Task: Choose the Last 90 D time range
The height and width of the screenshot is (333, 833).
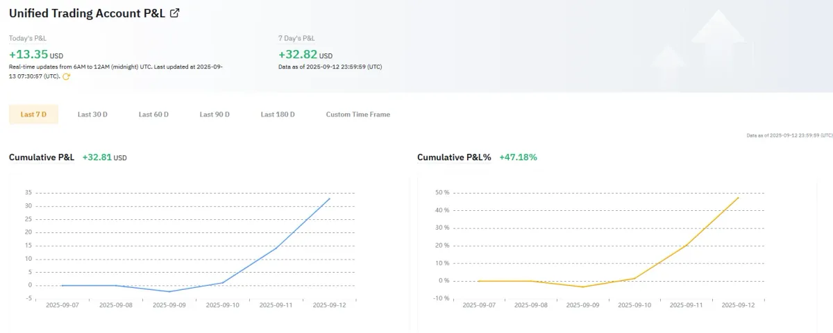Action: point(214,114)
